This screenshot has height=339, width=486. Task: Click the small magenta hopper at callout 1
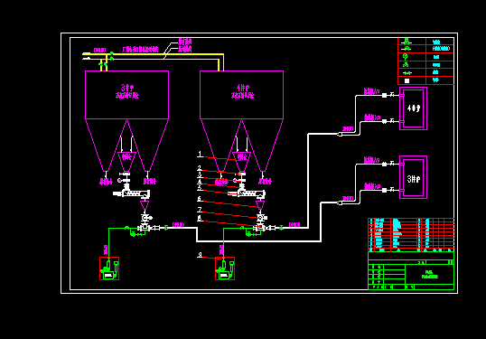(x=242, y=161)
